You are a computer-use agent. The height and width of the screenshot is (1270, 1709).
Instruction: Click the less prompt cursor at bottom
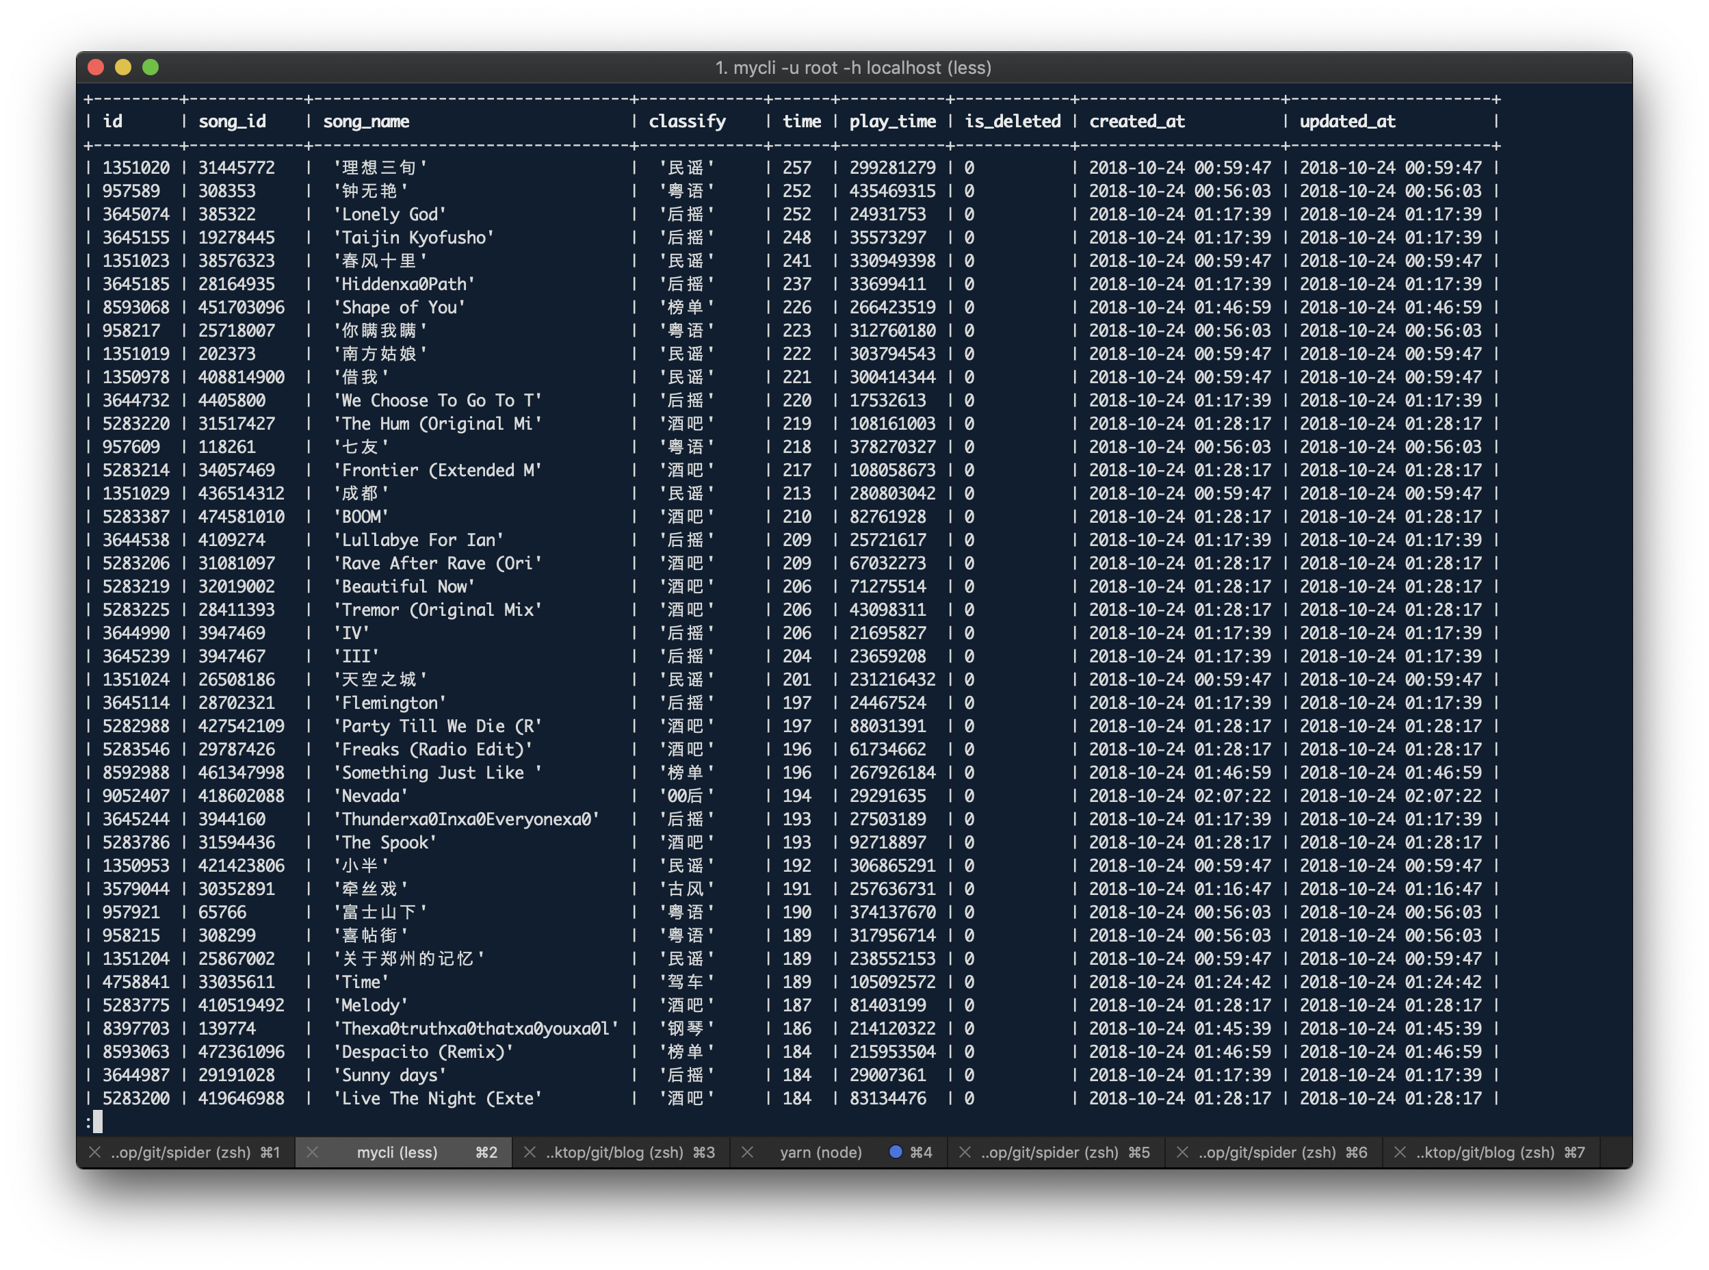[98, 1122]
